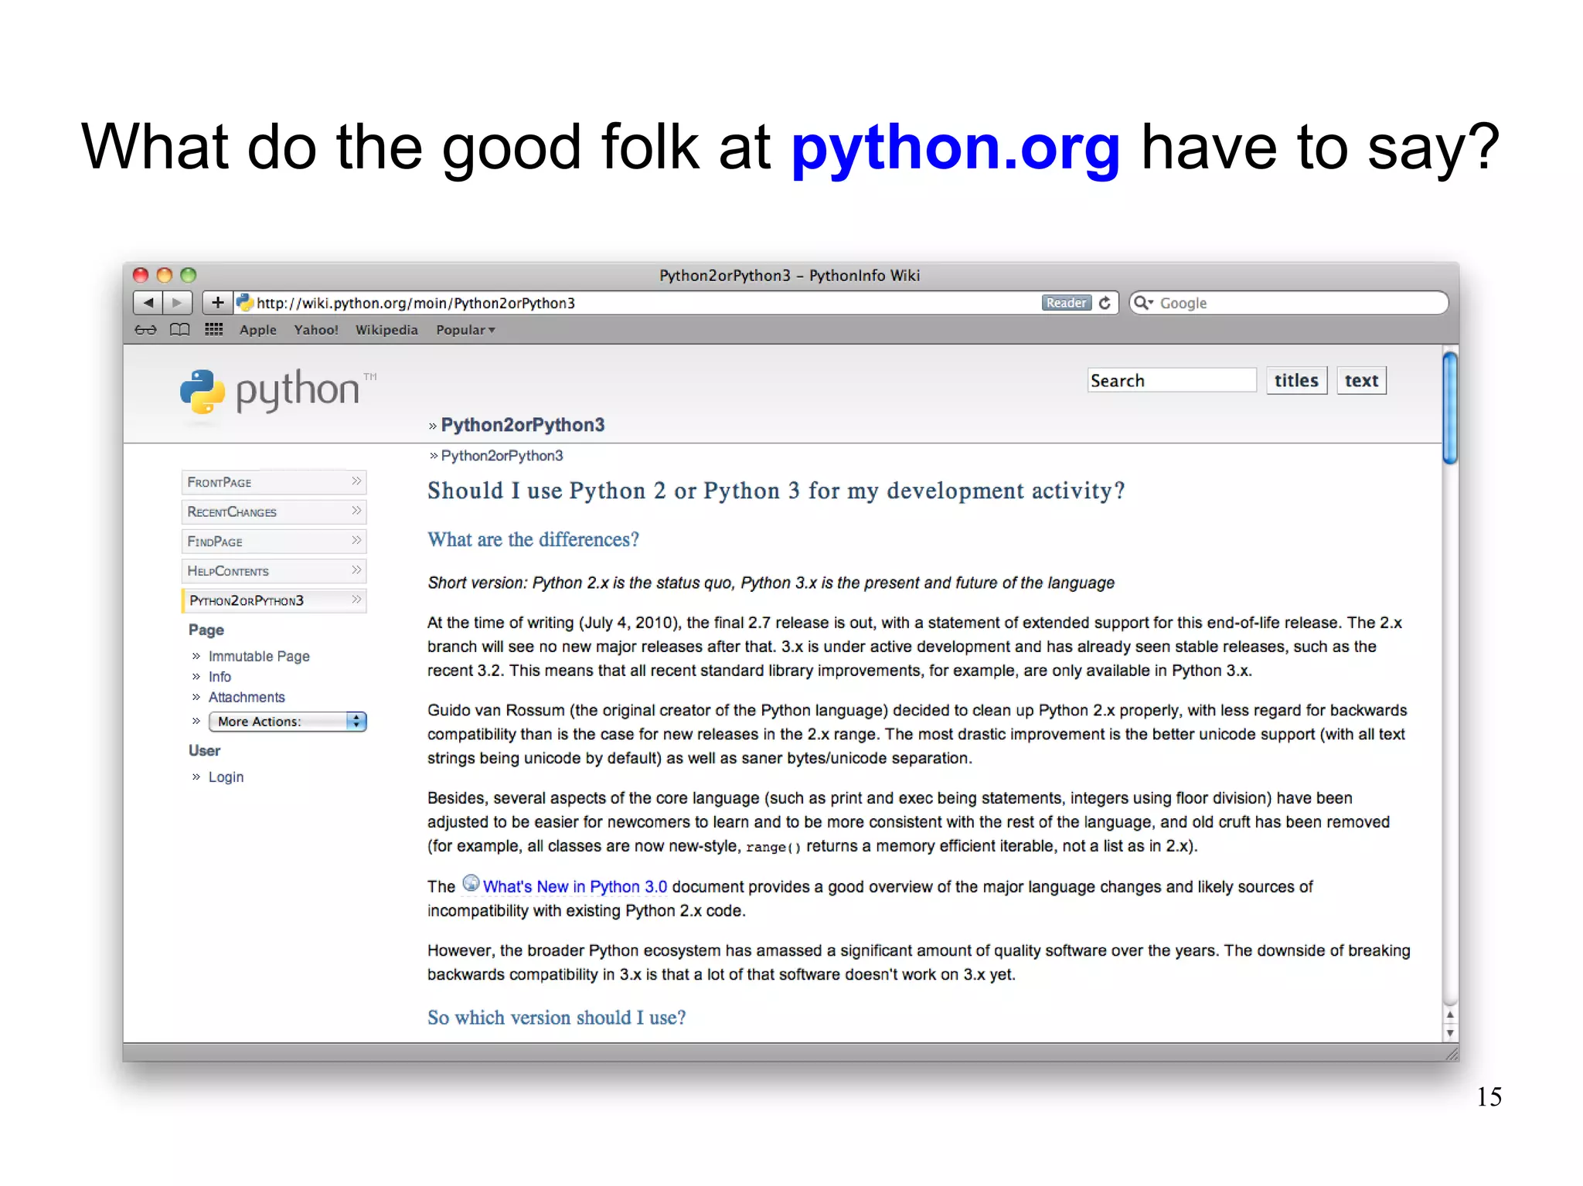Click the window resize grip corner
This screenshot has width=1583, height=1186.
[x=1451, y=1053]
